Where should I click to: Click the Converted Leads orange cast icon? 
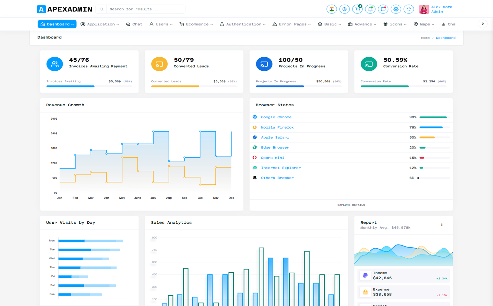click(x=159, y=64)
